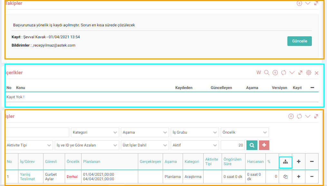Sort by Aktivite Tipi column header
Viewport: 327px width, 186px height.
pyautogui.click(x=211, y=162)
